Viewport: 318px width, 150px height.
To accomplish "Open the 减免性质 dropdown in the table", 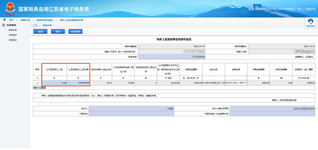I will 236,83.
